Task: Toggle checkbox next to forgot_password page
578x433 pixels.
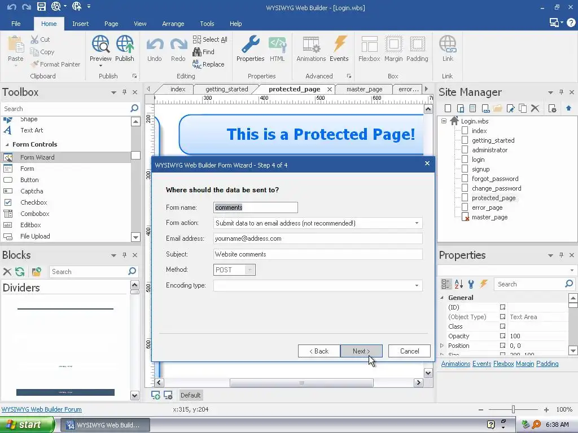Action: coord(465,178)
